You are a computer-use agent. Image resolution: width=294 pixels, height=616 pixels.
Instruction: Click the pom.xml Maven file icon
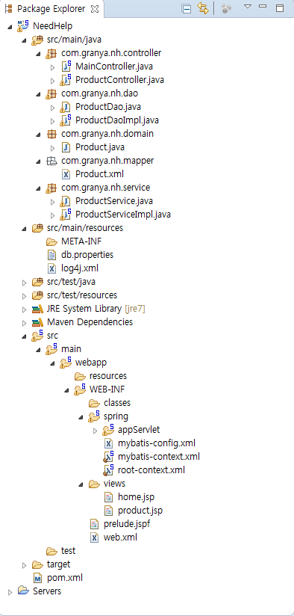[x=37, y=578]
